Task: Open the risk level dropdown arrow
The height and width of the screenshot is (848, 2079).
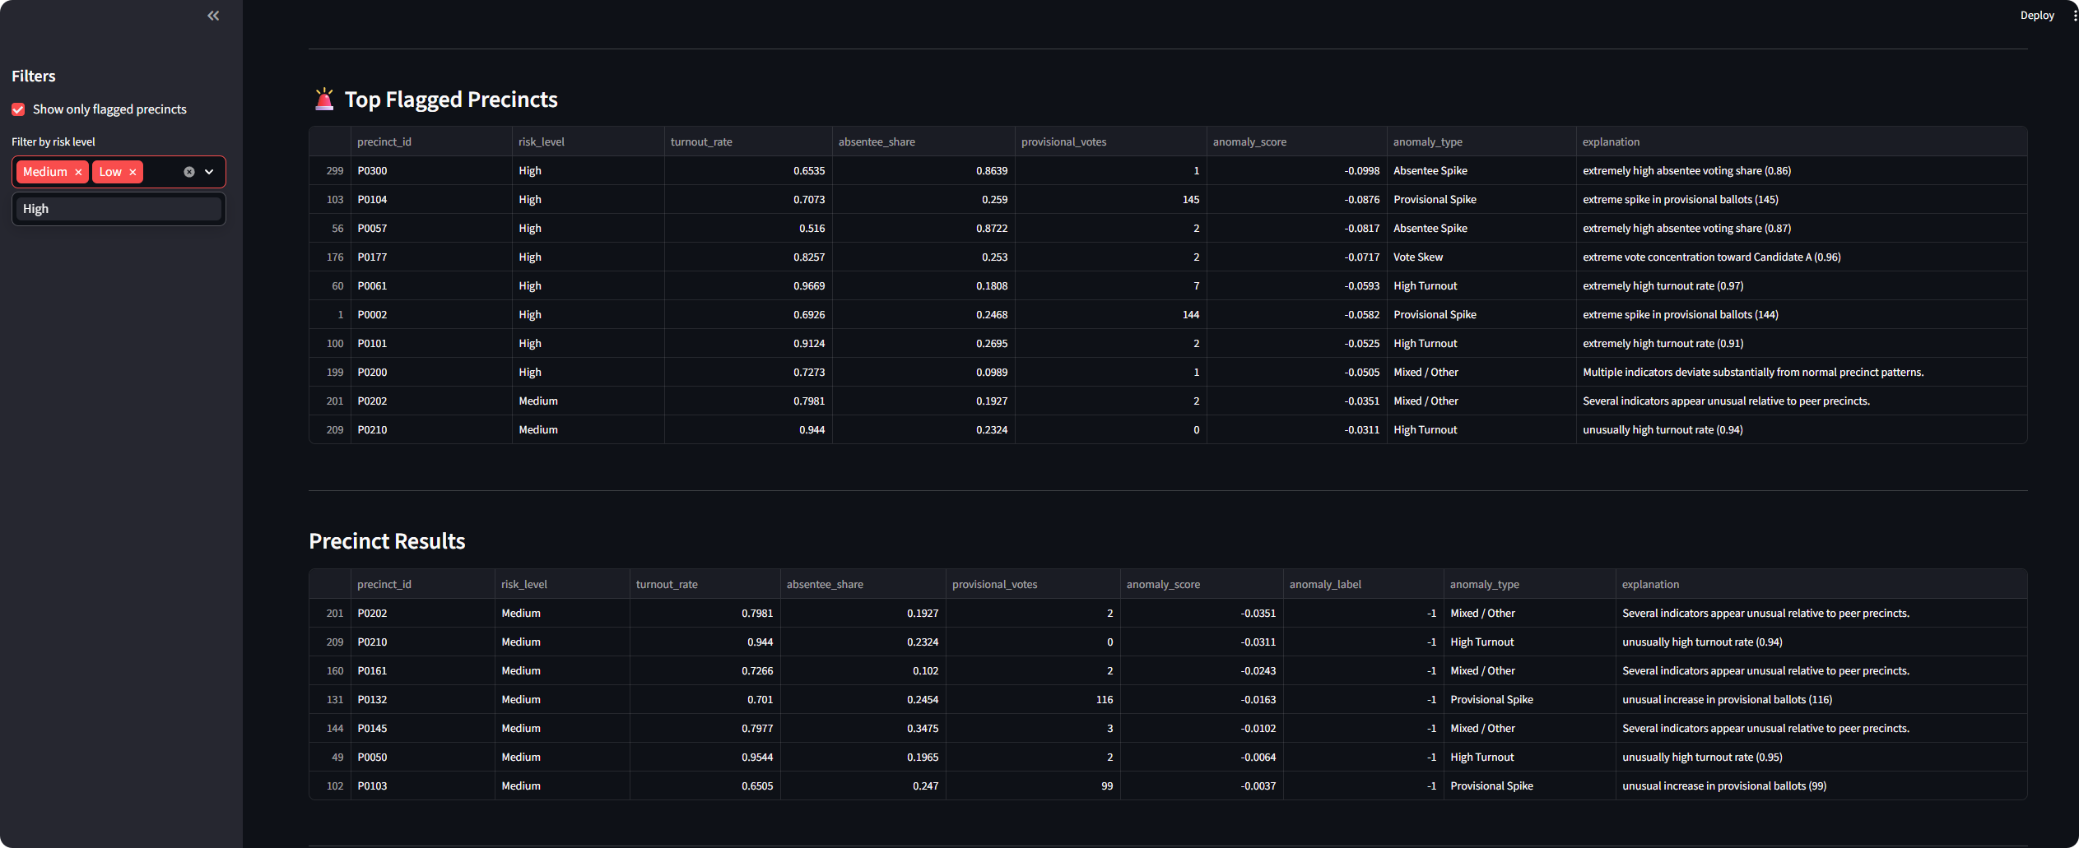Action: click(209, 172)
